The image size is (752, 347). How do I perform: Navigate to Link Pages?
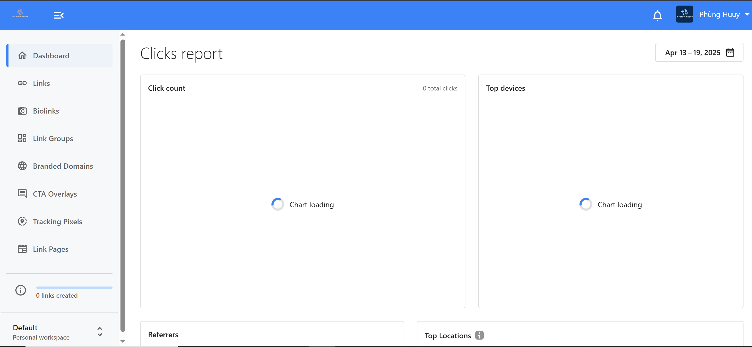[59, 249]
